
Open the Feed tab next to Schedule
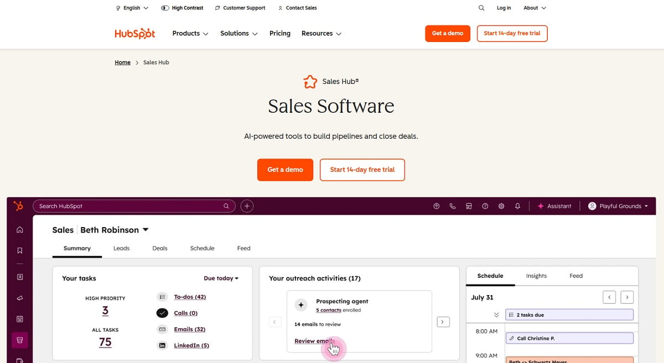click(244, 248)
